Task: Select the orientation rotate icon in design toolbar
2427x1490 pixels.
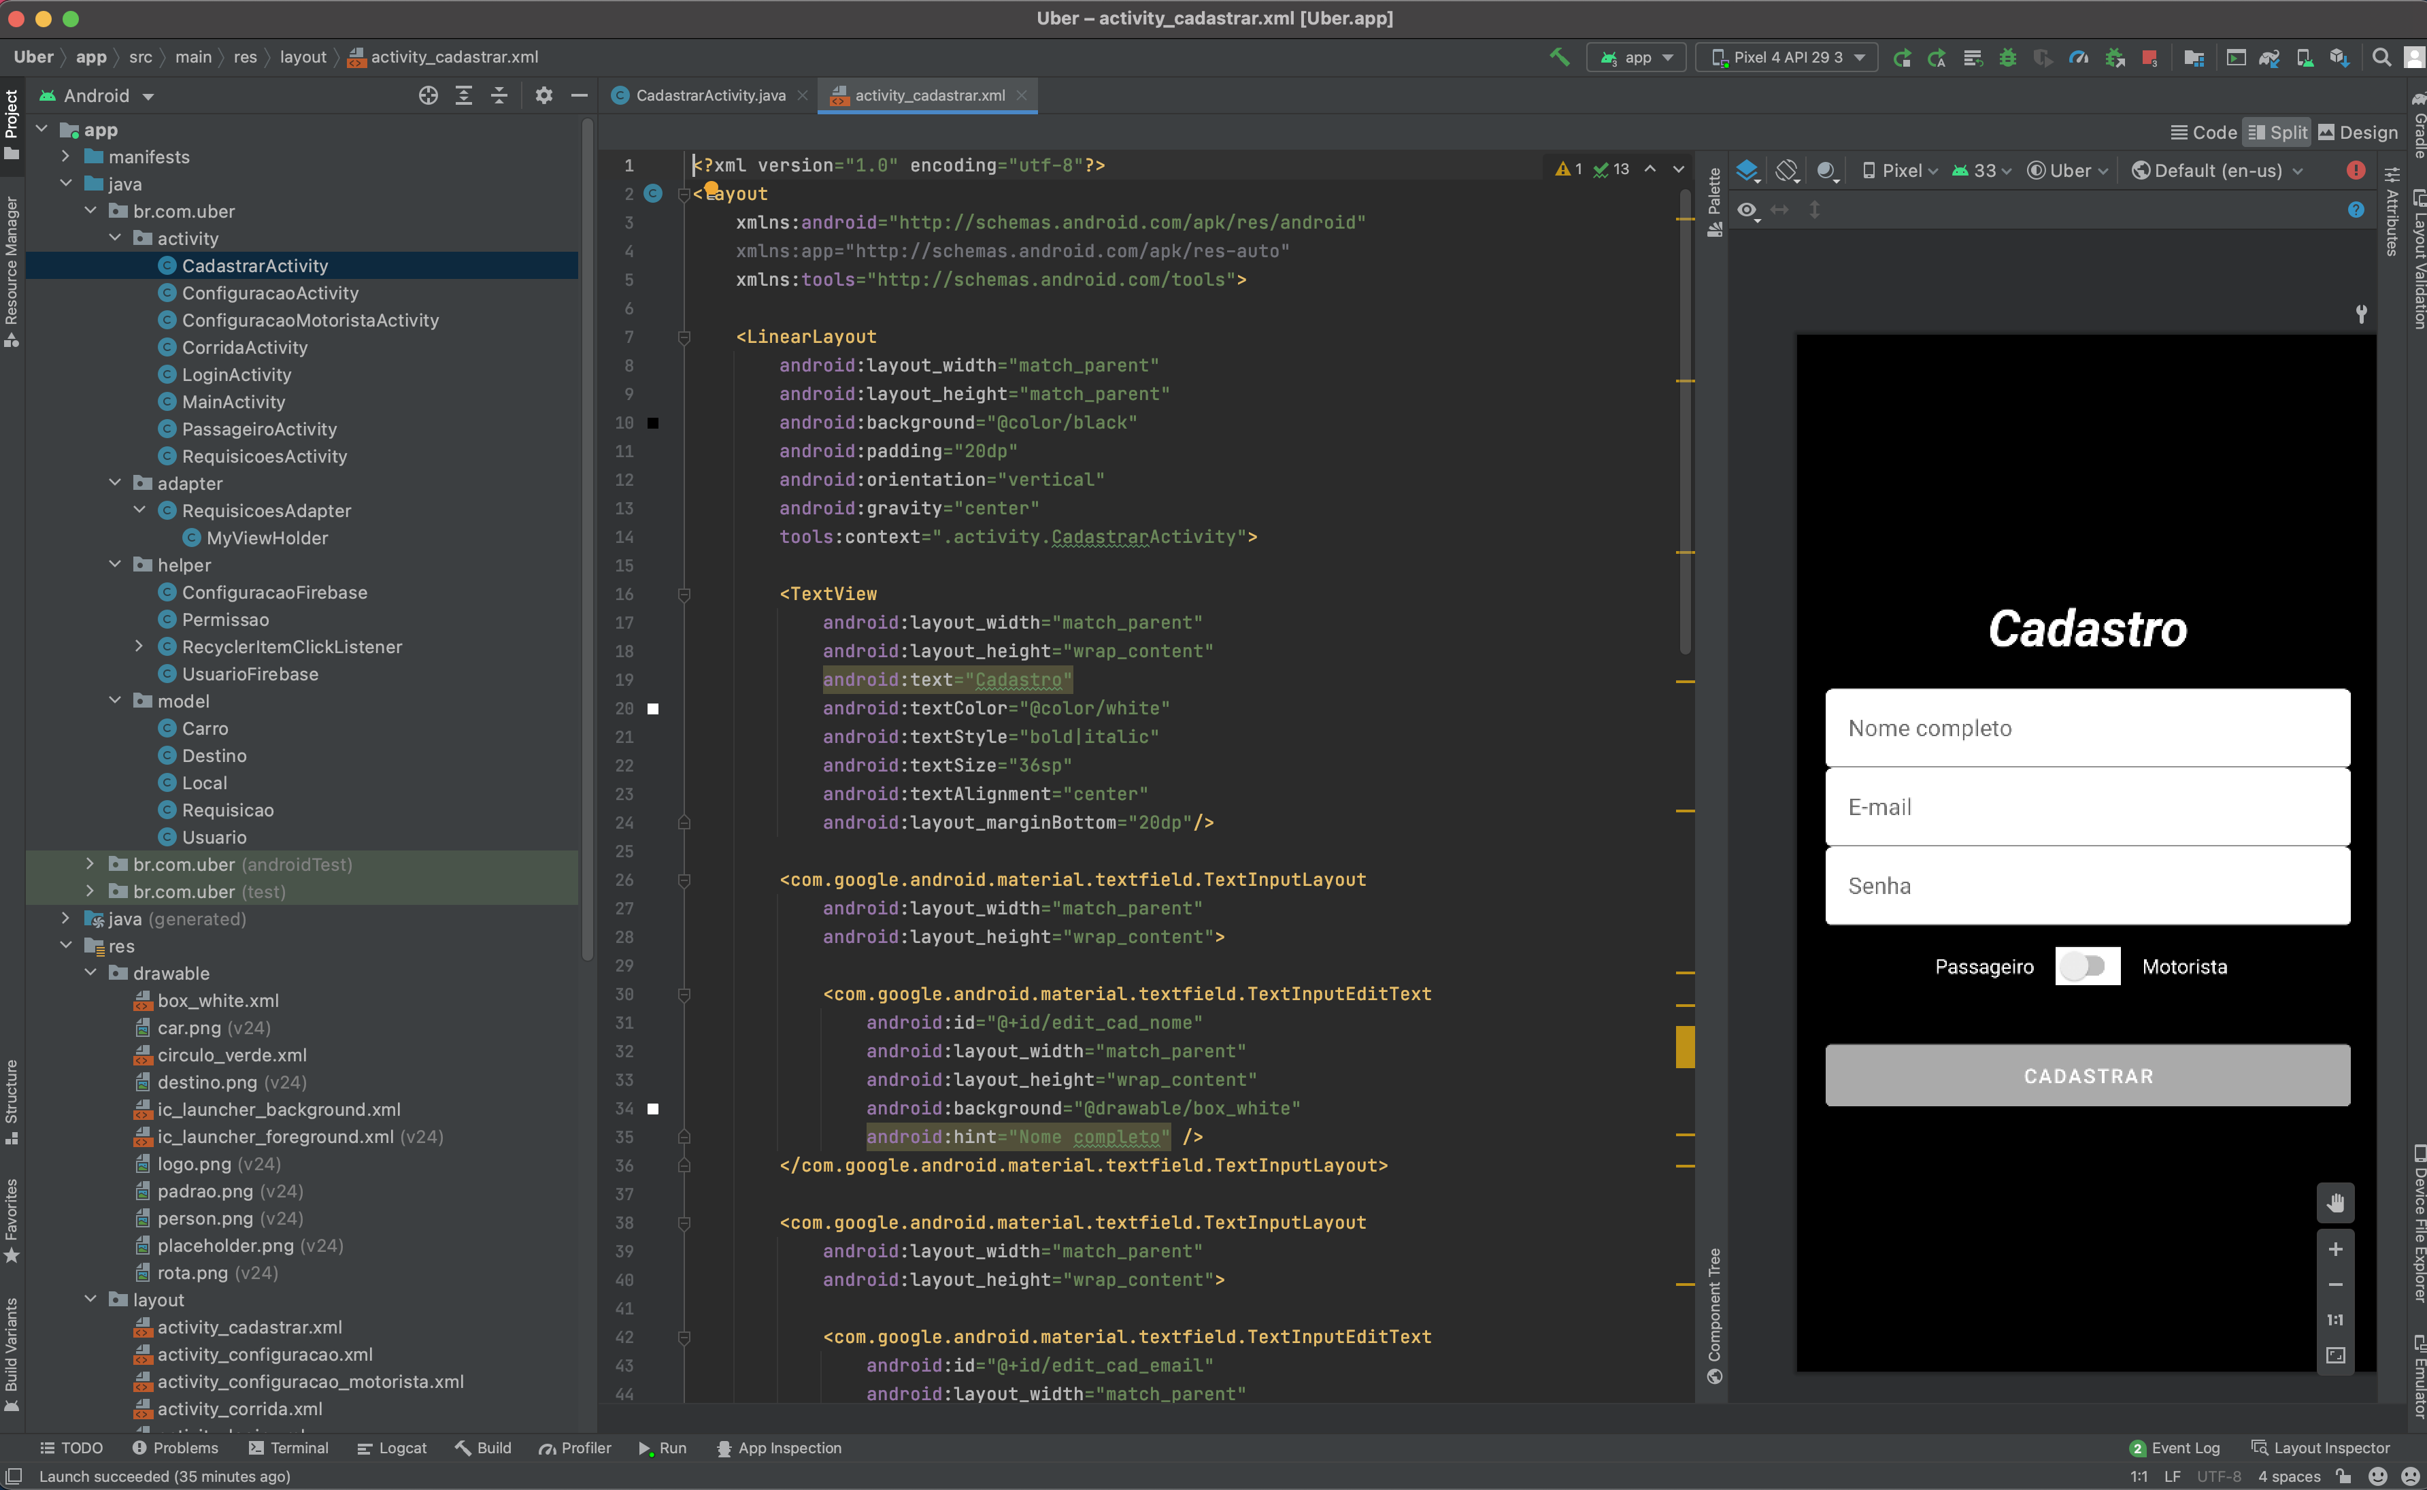Action: pyautogui.click(x=1787, y=169)
